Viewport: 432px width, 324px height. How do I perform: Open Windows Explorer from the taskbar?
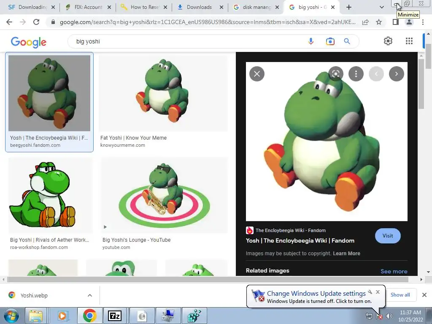tap(36, 316)
